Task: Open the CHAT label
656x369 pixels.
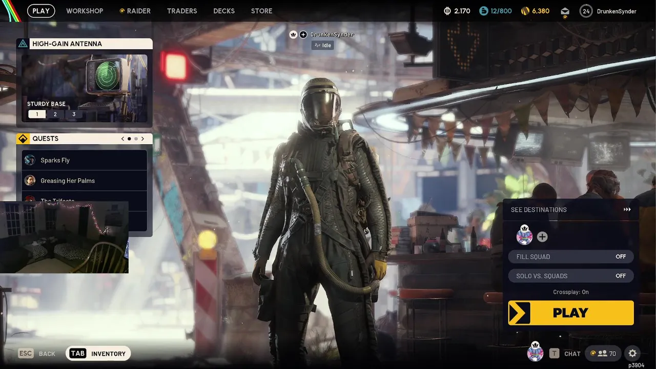Action: pos(572,354)
